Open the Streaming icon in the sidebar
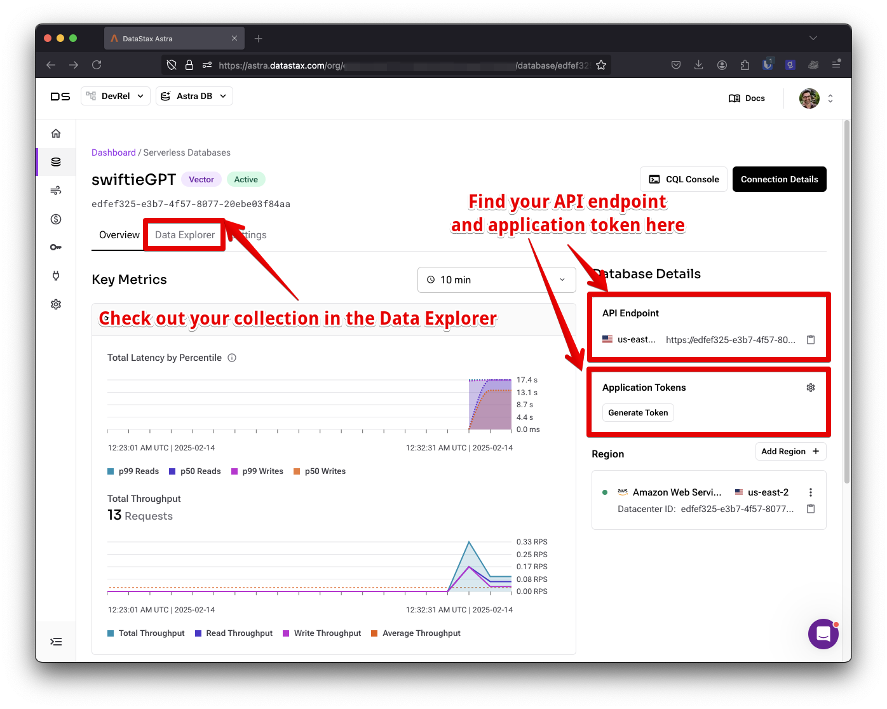 pos(56,191)
